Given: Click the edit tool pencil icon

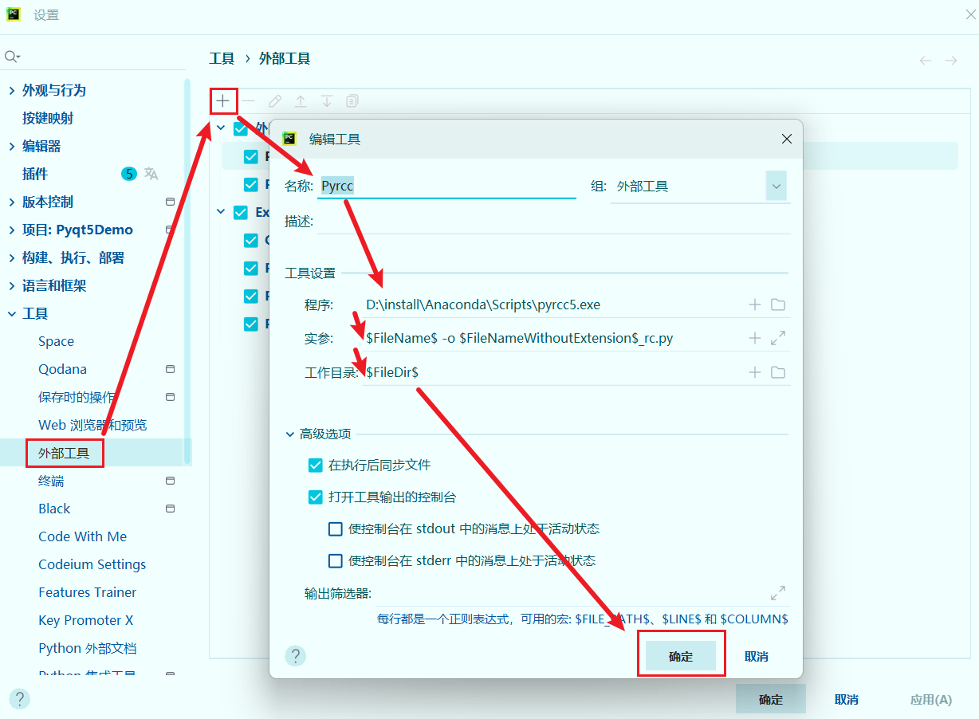Looking at the screenshot, I should point(275,101).
